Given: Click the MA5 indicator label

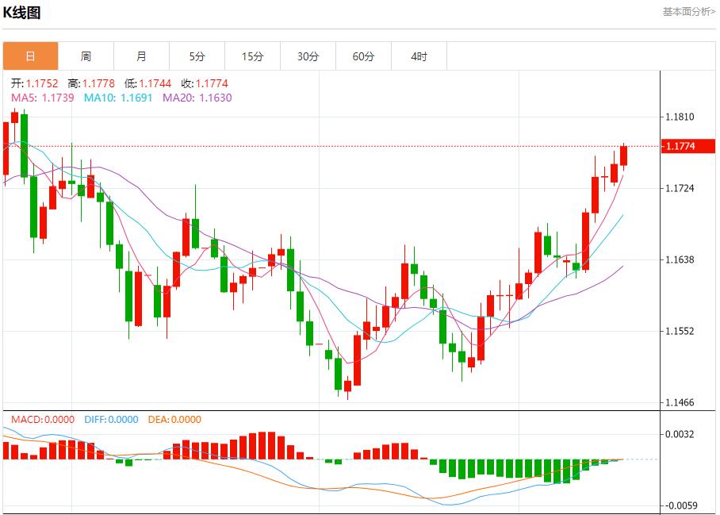Looking at the screenshot, I should pos(42,98).
